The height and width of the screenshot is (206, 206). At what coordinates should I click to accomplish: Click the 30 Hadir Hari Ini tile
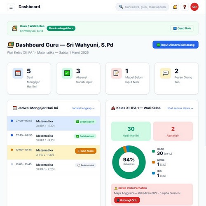click(x=131, y=131)
